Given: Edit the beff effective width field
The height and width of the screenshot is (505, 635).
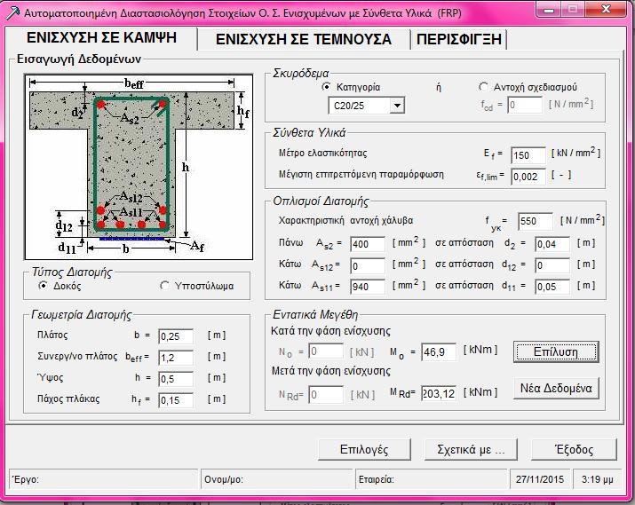Looking at the screenshot, I should coord(176,358).
